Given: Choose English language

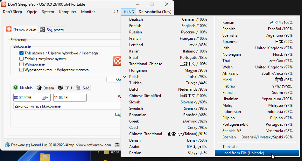Looking at the screenshot, I should pyautogui.click(x=167, y=26).
